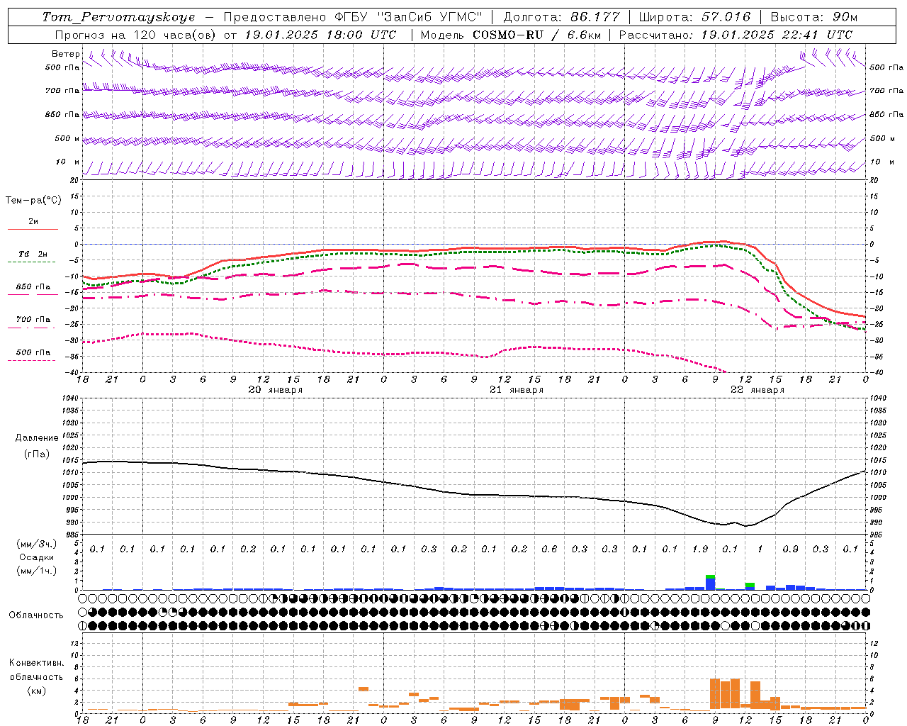Click the '1.9' three-hour precipitation value

point(700,549)
